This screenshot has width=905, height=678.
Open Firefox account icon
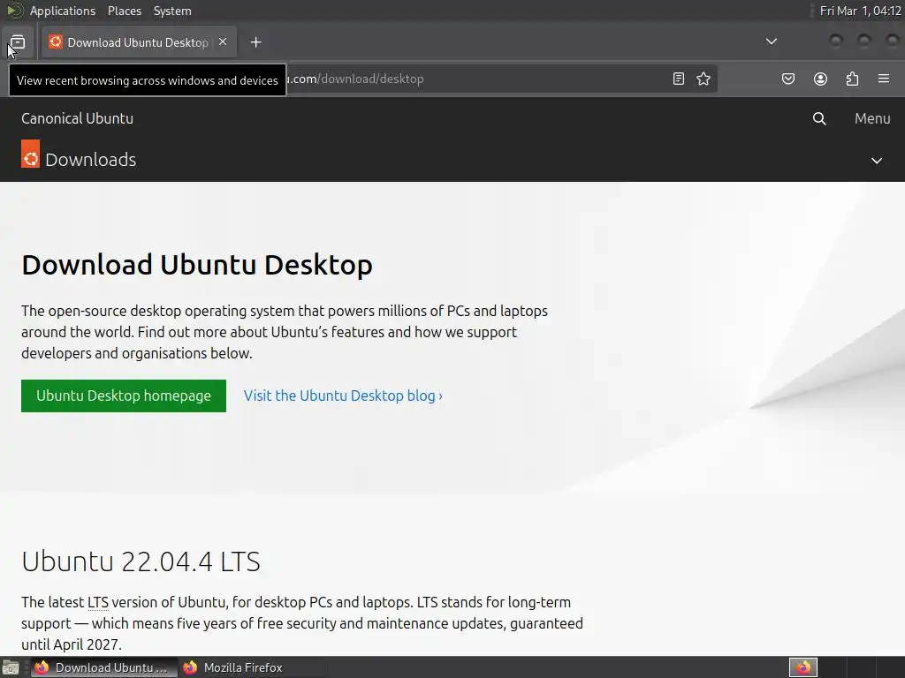tap(820, 79)
